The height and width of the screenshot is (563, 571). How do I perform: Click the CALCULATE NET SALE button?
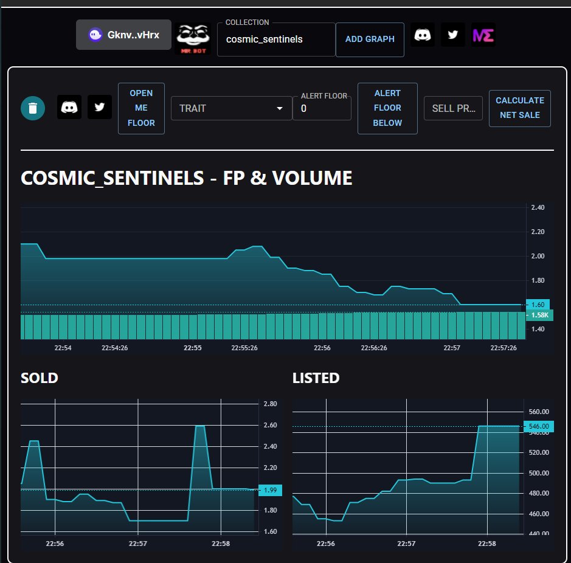pos(520,108)
